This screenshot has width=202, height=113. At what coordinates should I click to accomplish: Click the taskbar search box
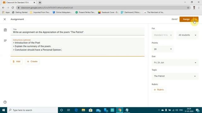(33, 110)
